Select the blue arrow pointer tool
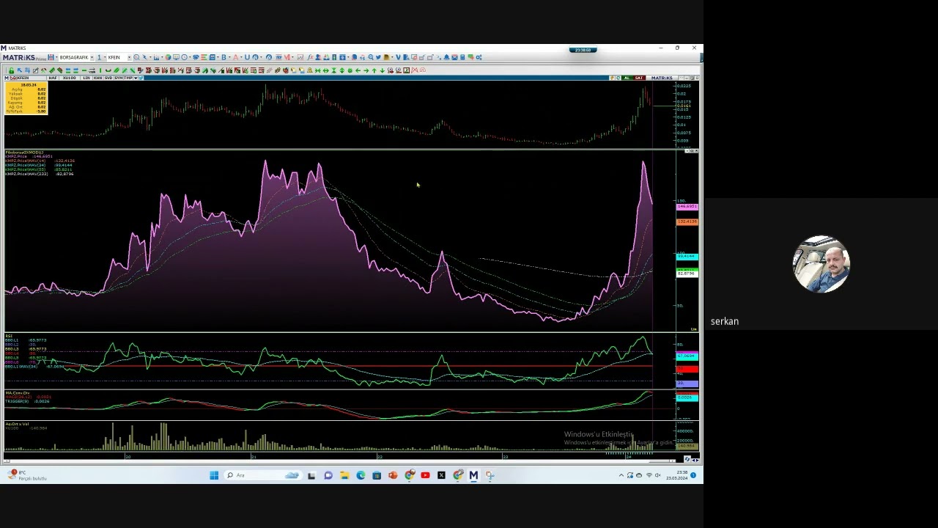 [x=19, y=70]
